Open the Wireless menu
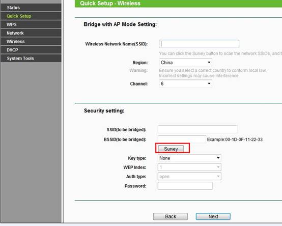The image size is (282, 226). 31,41
